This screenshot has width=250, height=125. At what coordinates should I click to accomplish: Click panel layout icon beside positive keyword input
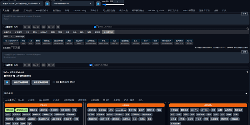coord(97,27)
